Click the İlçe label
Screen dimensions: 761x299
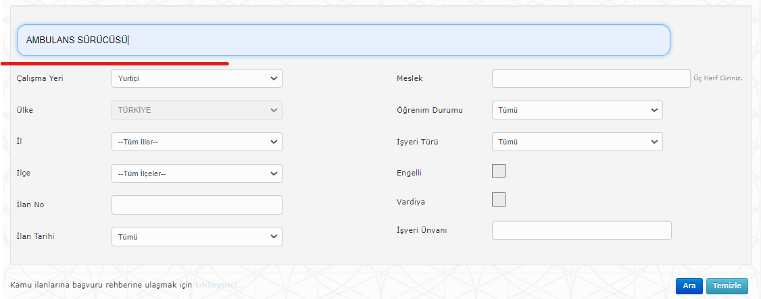[24, 173]
